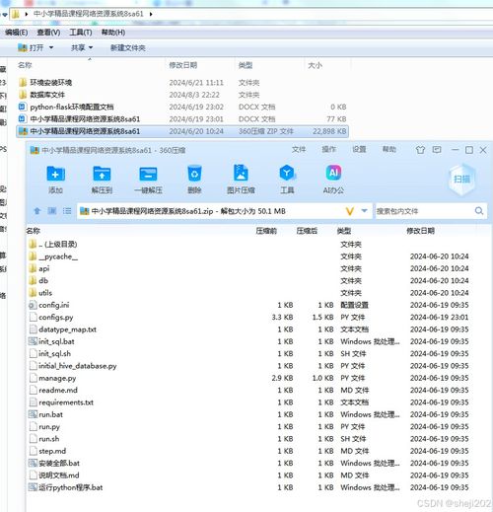Click the feedback message icon in title bar
Image resolution: width=493 pixels, height=512 pixels.
437,150
